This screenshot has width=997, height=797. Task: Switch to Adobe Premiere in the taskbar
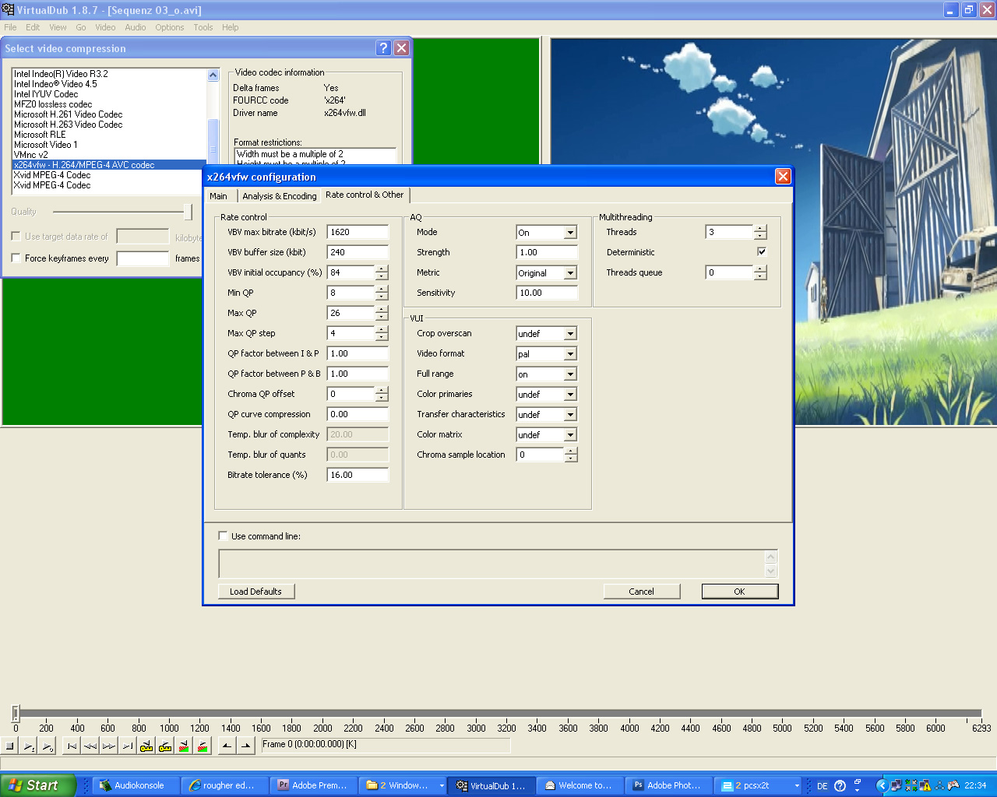click(315, 785)
